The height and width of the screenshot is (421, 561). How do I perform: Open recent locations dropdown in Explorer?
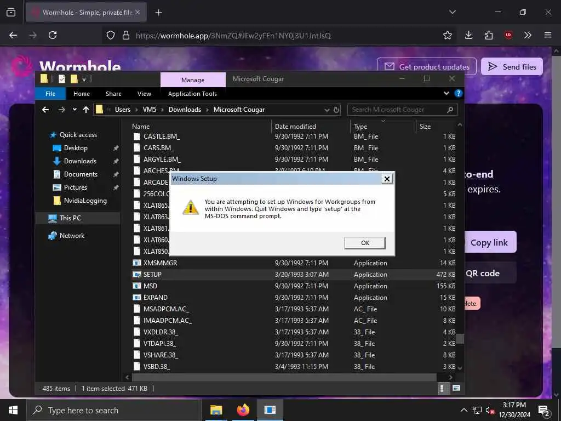pos(75,110)
